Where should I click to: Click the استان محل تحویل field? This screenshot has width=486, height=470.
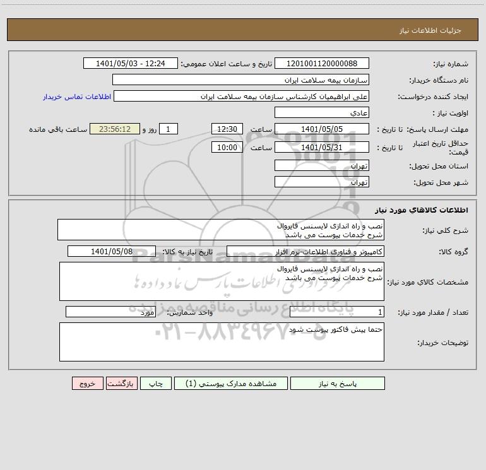tap(322, 165)
